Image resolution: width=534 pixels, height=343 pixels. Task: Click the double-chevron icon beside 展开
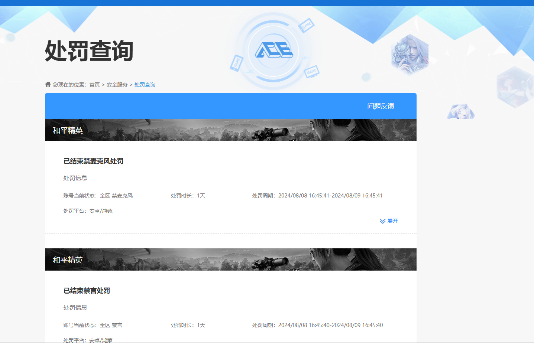(382, 221)
